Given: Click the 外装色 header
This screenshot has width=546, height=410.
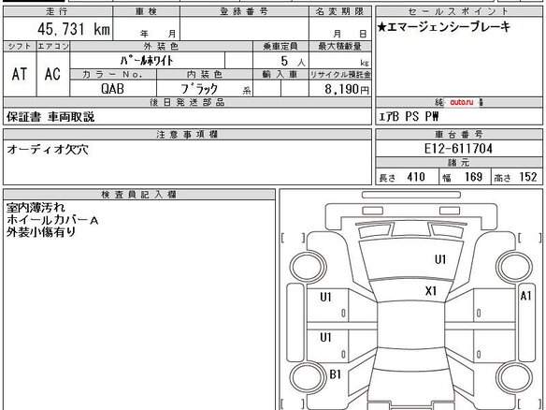Looking at the screenshot, I should point(161,46).
